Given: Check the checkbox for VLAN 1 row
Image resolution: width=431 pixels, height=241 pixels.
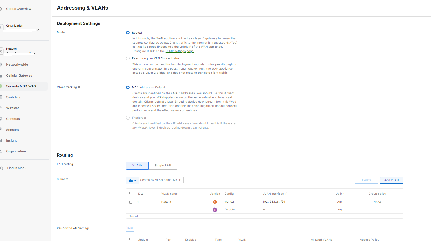Looking at the screenshot, I should [131, 202].
